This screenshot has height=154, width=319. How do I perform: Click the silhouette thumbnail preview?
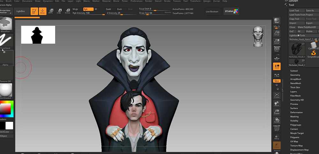38,34
